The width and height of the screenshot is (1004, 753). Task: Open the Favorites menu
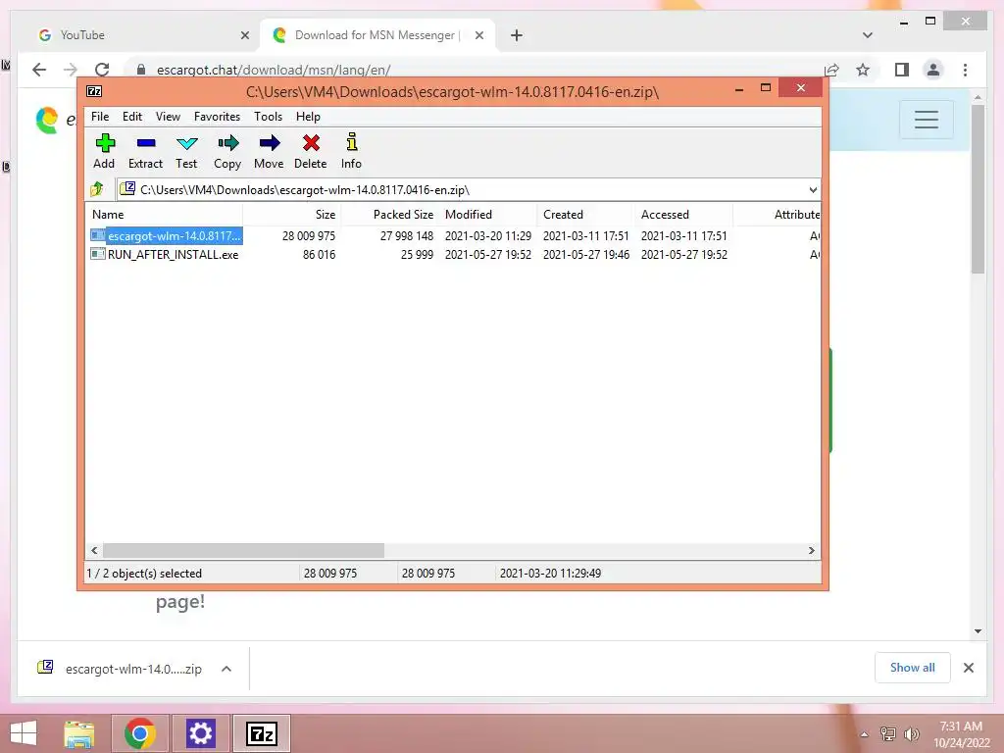pyautogui.click(x=217, y=117)
